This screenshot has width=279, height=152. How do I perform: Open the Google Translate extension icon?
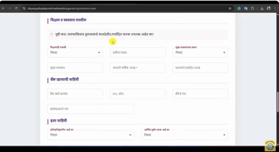pyautogui.click(x=245, y=8)
